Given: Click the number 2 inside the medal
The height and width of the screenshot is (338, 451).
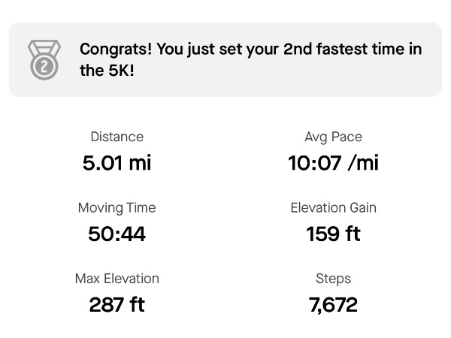Looking at the screenshot, I should coord(44,67).
